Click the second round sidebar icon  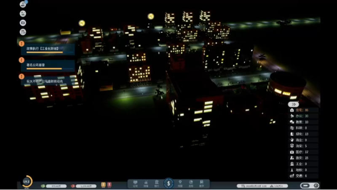[23, 14]
